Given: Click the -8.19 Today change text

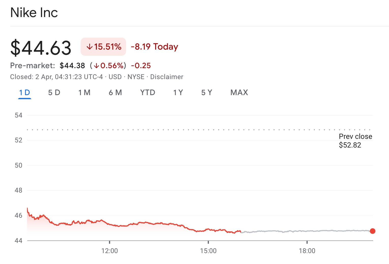Looking at the screenshot, I should pos(154,47).
